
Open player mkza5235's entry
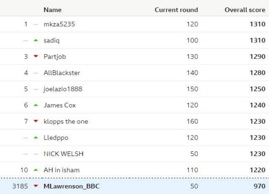point(59,24)
